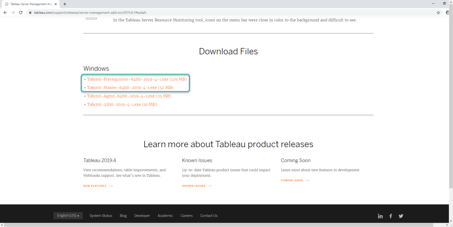
Task: Download Tabrmt-Agent-64bit-2019-4-1.exe file
Action: pyautogui.click(x=129, y=96)
